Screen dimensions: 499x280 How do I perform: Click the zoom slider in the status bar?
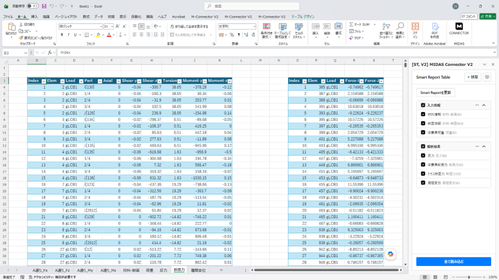pyautogui.click(x=469, y=277)
